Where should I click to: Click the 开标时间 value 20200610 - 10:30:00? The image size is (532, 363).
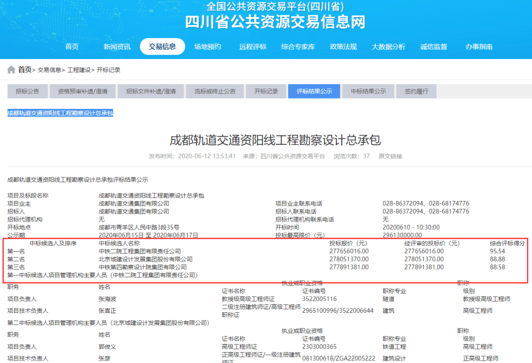click(411, 227)
